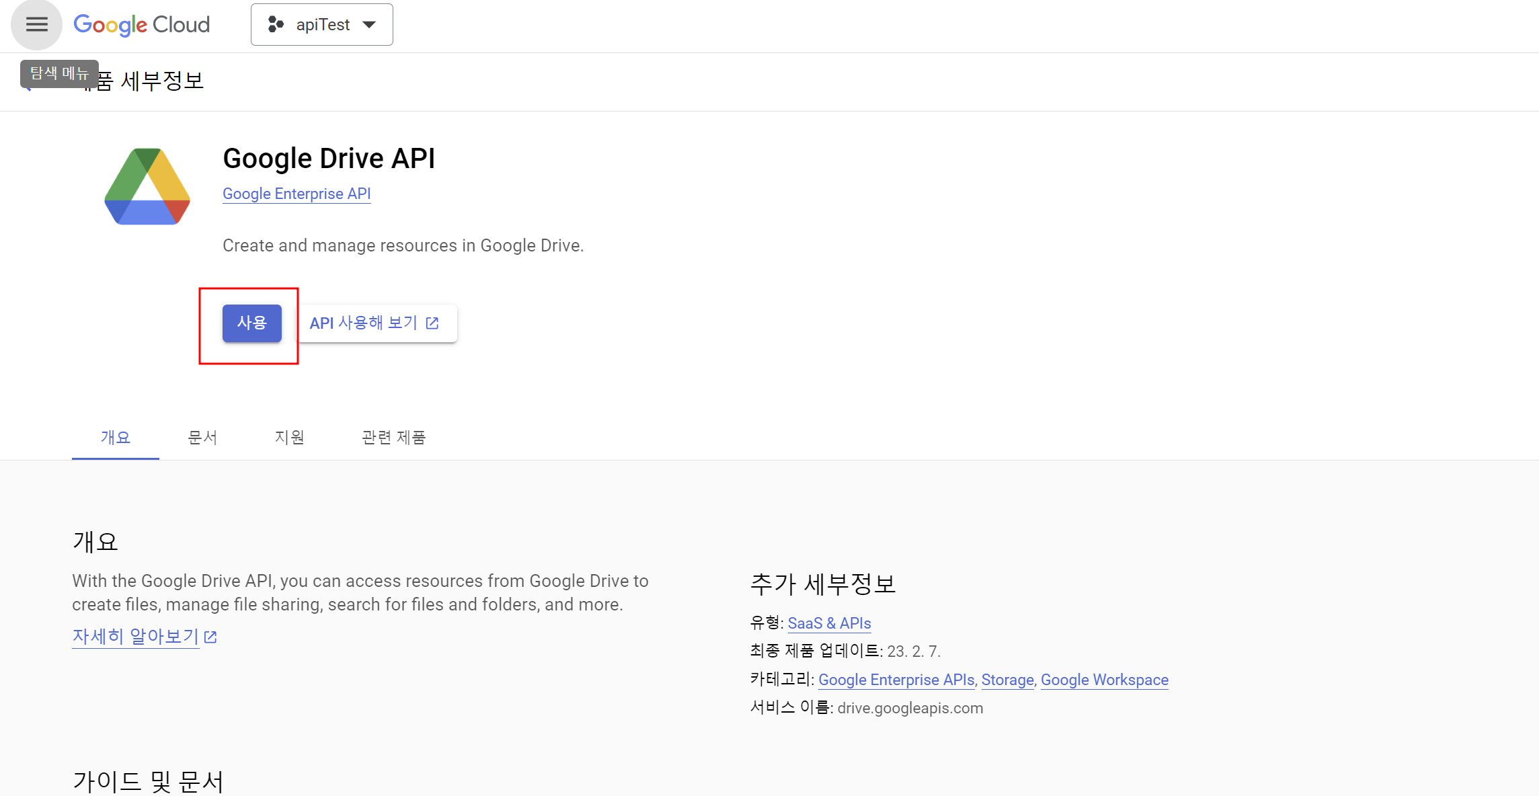Switch to the 지원 tab
Image resolution: width=1539 pixels, height=796 pixels.
tap(290, 438)
